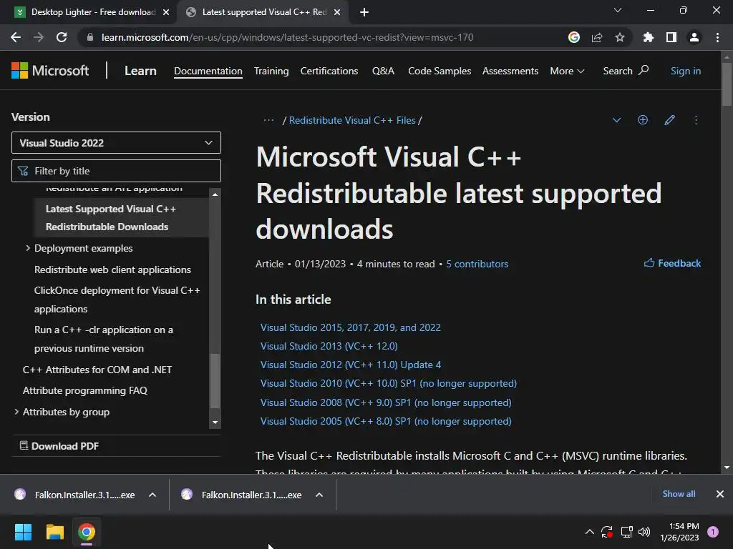Open article more actions vertical dots

tap(696, 120)
